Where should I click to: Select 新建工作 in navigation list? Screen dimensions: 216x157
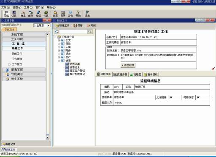pyautogui.click(x=24, y=48)
